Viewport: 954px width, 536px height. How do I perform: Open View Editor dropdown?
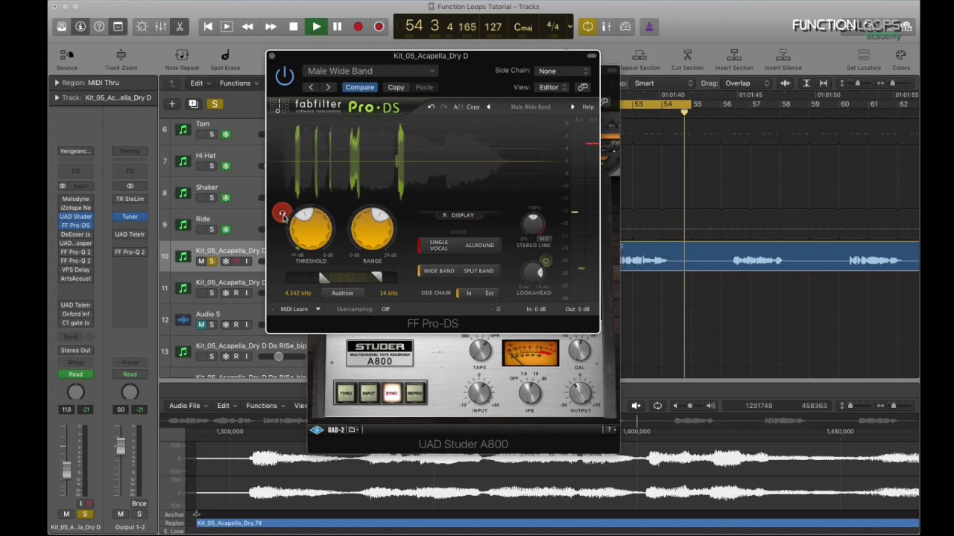click(x=553, y=87)
